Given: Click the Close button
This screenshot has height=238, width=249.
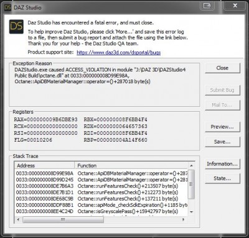Looking at the screenshot, I should click(222, 68).
